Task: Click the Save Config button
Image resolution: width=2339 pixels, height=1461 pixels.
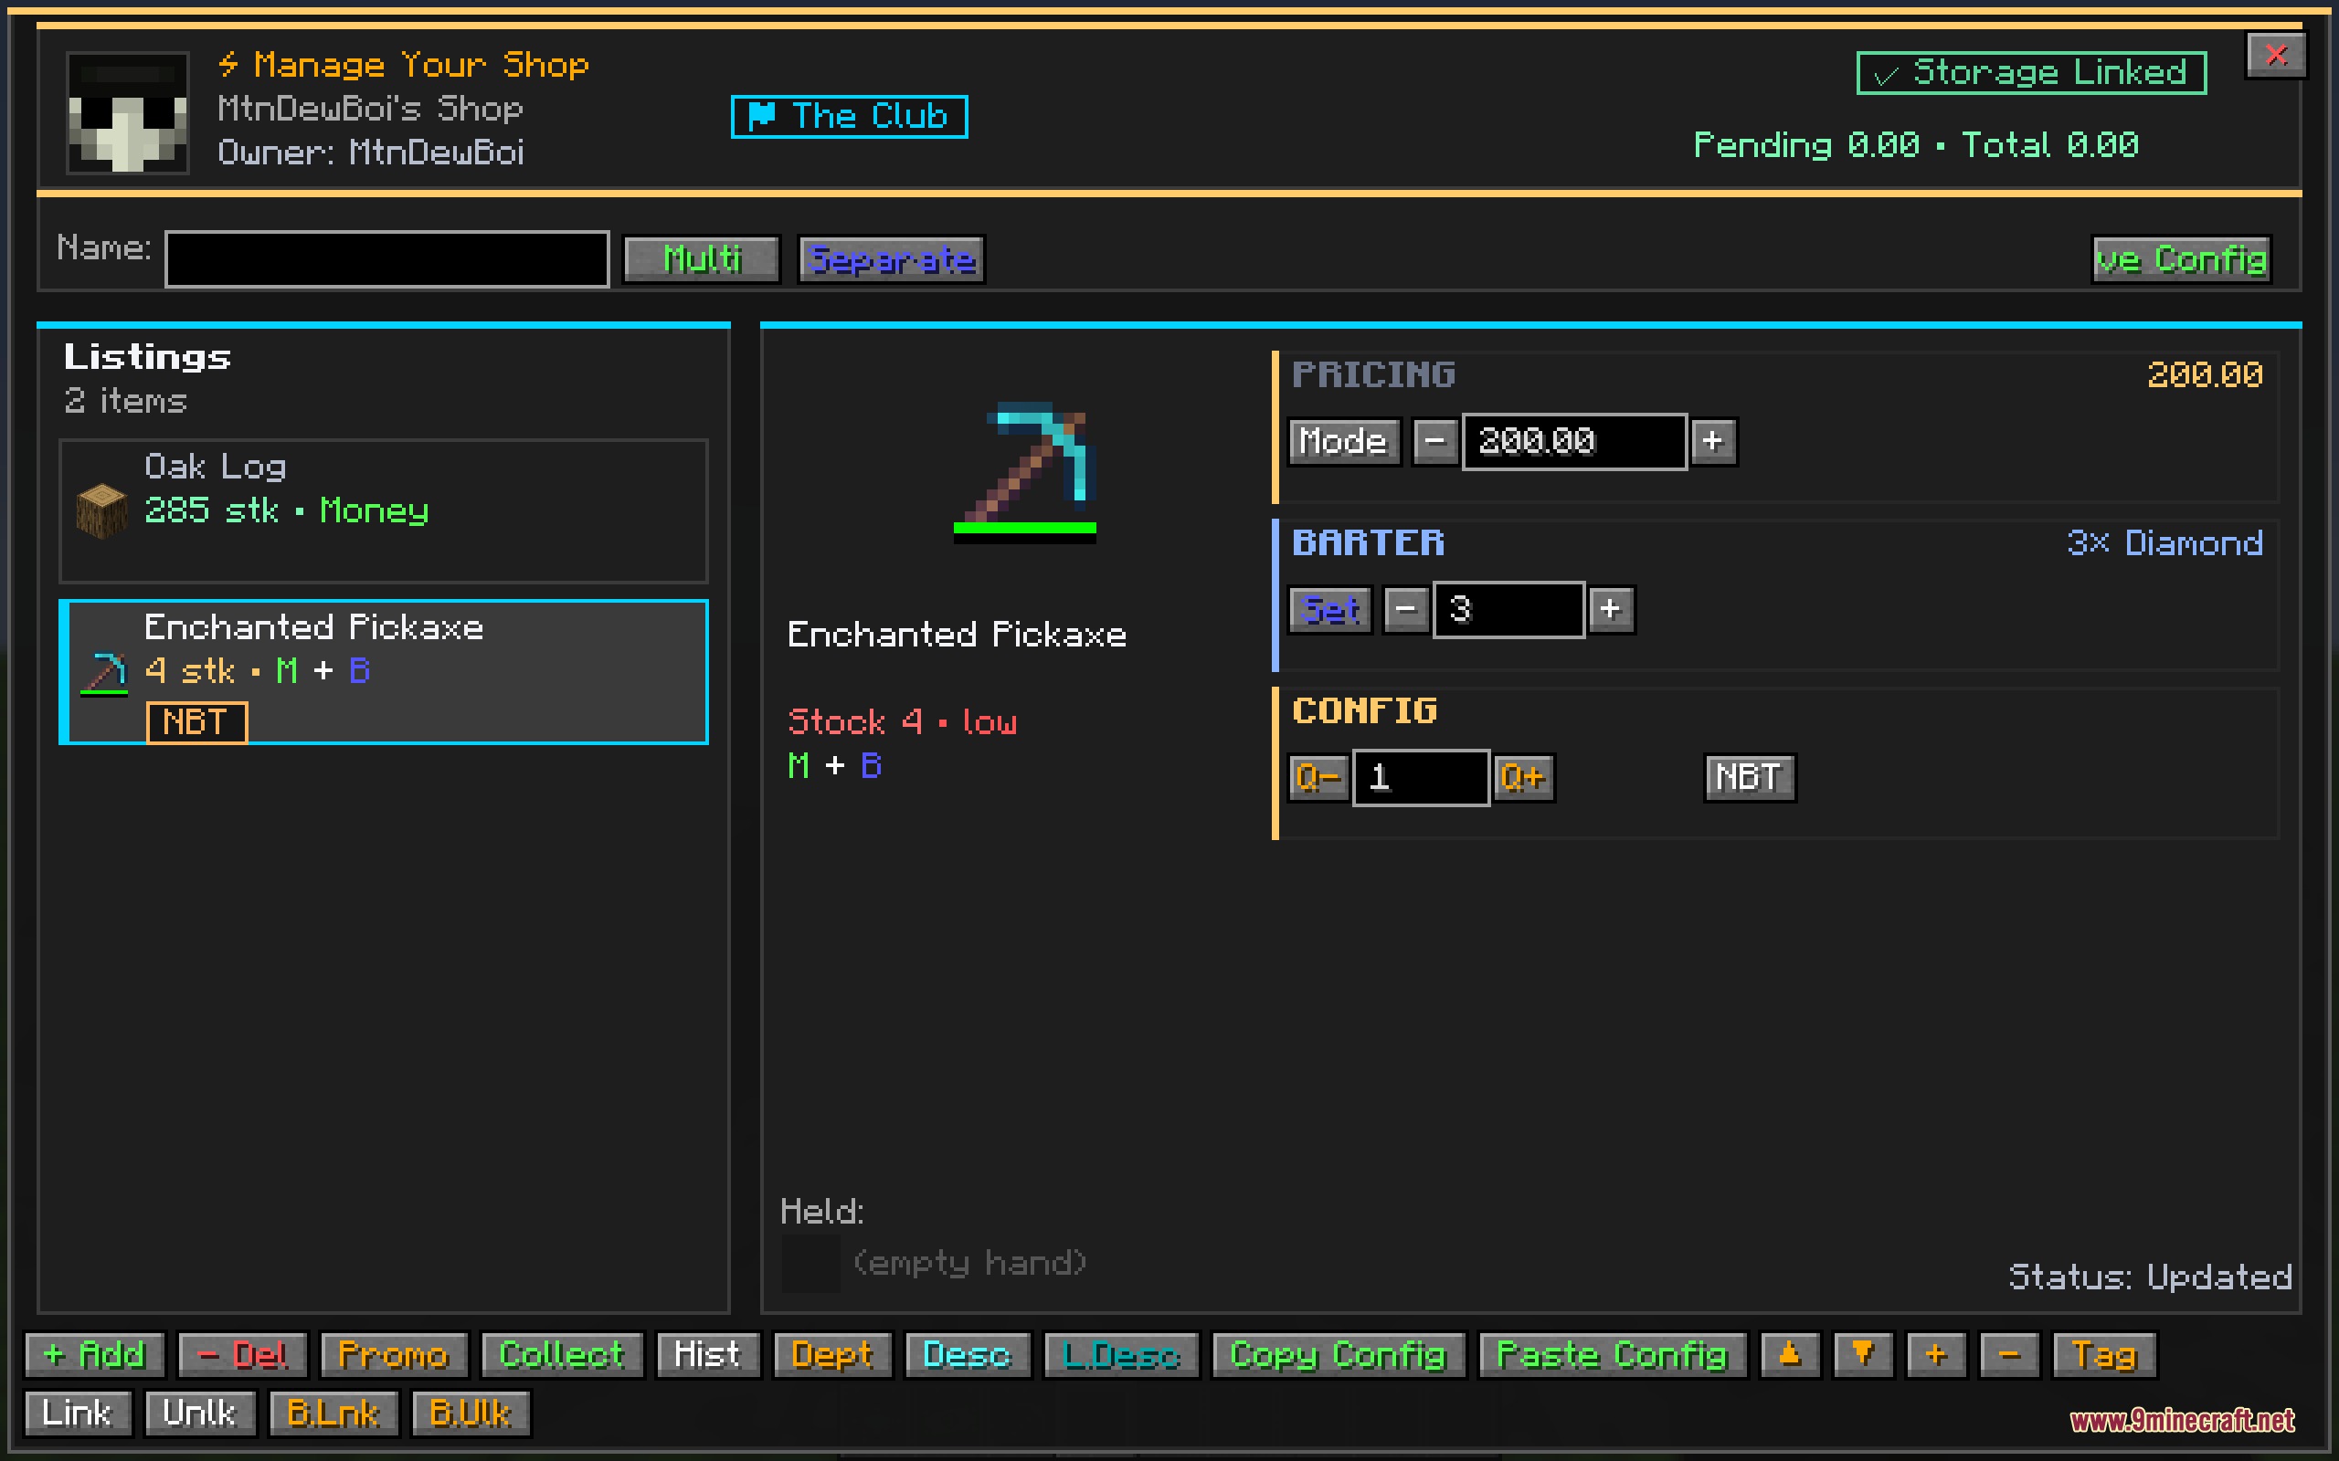Action: 2182,259
